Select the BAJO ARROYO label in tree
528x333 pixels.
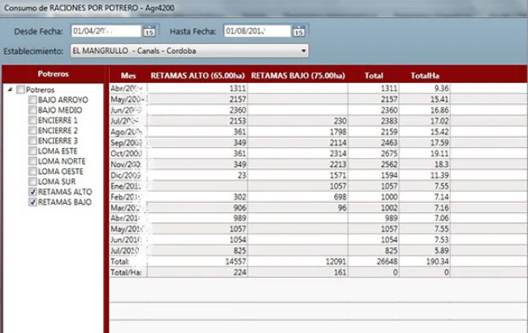click(63, 100)
